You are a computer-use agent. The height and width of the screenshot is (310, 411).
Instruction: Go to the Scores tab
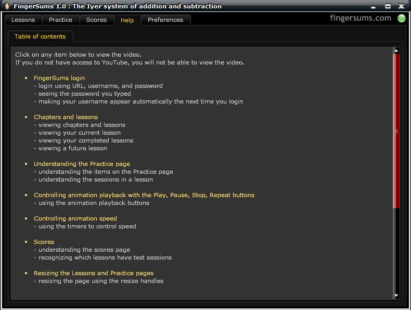pyautogui.click(x=96, y=20)
